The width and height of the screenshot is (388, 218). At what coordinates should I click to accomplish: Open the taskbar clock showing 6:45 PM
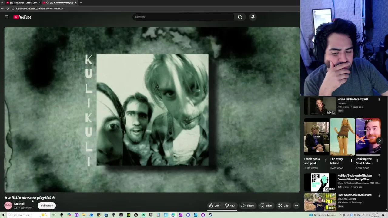tap(375, 215)
